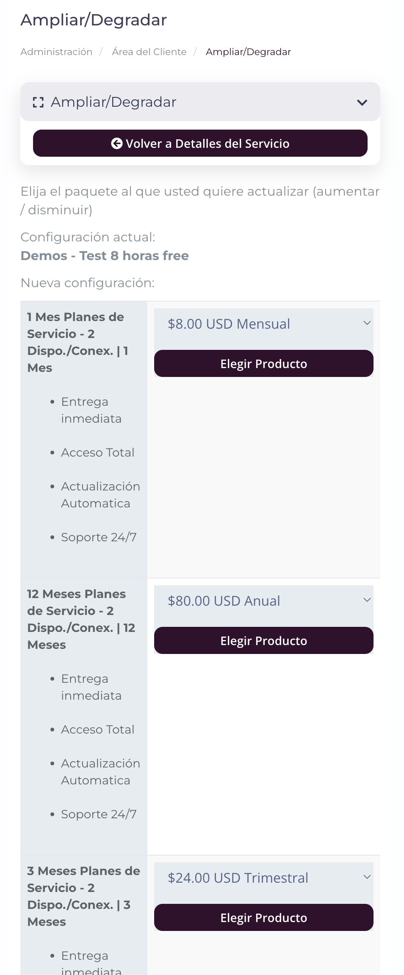Screen dimensions: 404x975
Task: Click the back arrow icon in Volver button
Action: [117, 144]
